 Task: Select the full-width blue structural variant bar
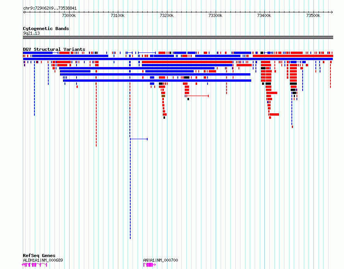pyautogui.click(x=178, y=59)
